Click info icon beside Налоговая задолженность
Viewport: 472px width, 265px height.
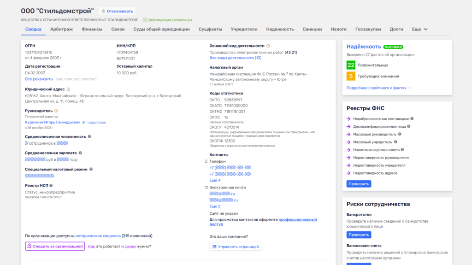(402, 150)
